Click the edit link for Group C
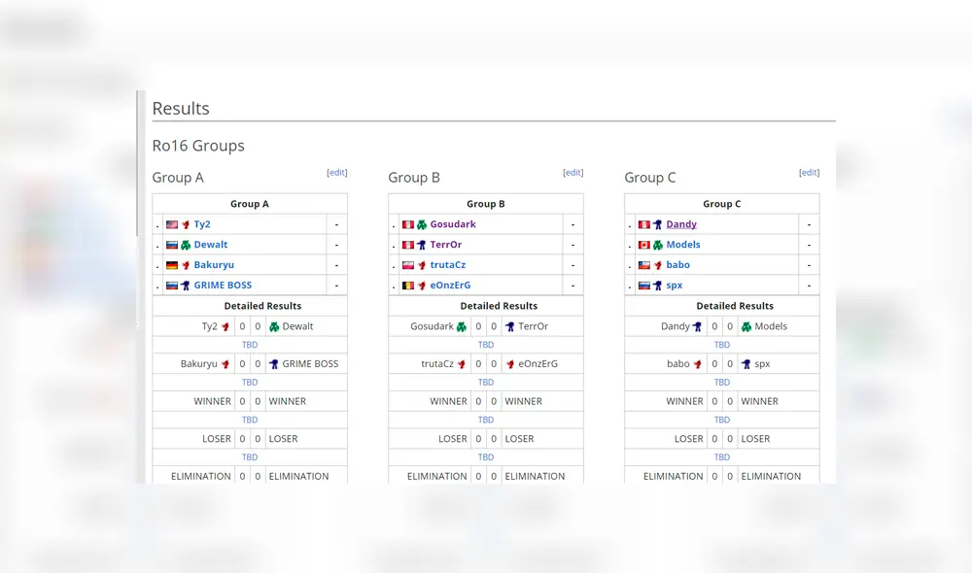The height and width of the screenshot is (573, 972). pyautogui.click(x=809, y=172)
